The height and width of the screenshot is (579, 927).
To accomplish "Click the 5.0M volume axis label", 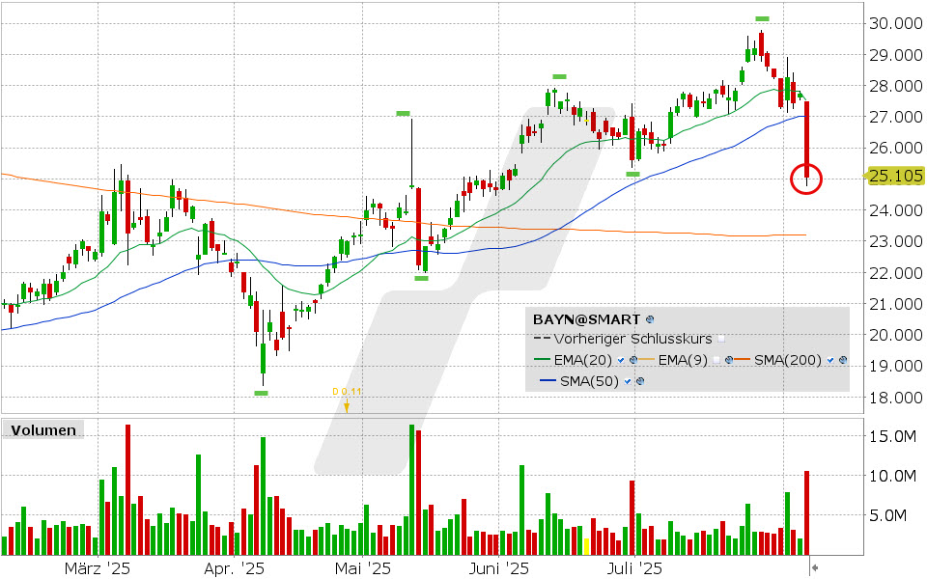I will pyautogui.click(x=888, y=515).
